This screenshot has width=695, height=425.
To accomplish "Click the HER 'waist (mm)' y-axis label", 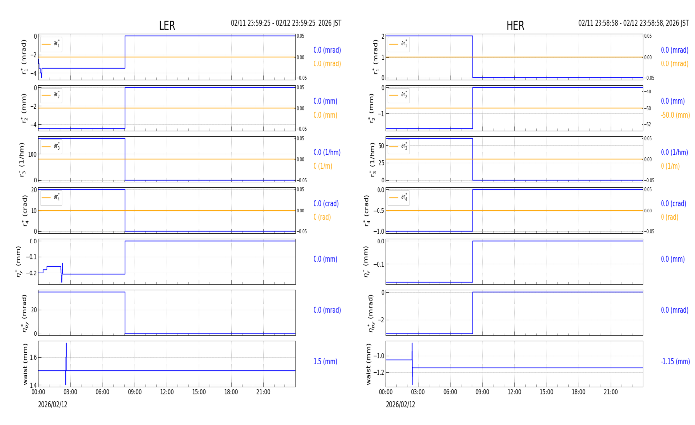I will pyautogui.click(x=368, y=364).
